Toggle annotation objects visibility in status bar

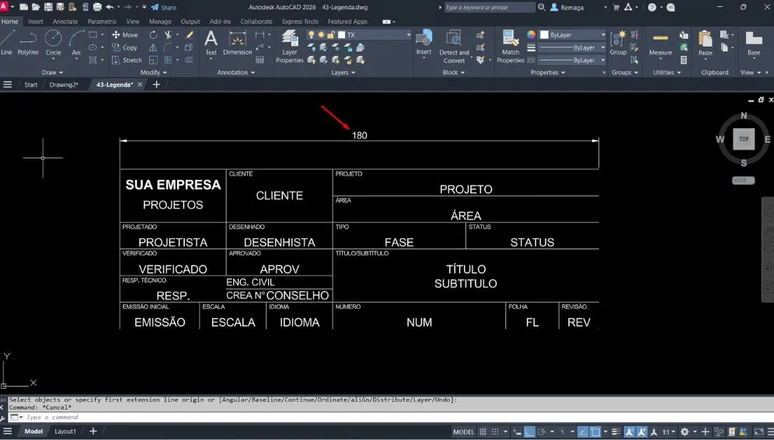(x=629, y=431)
